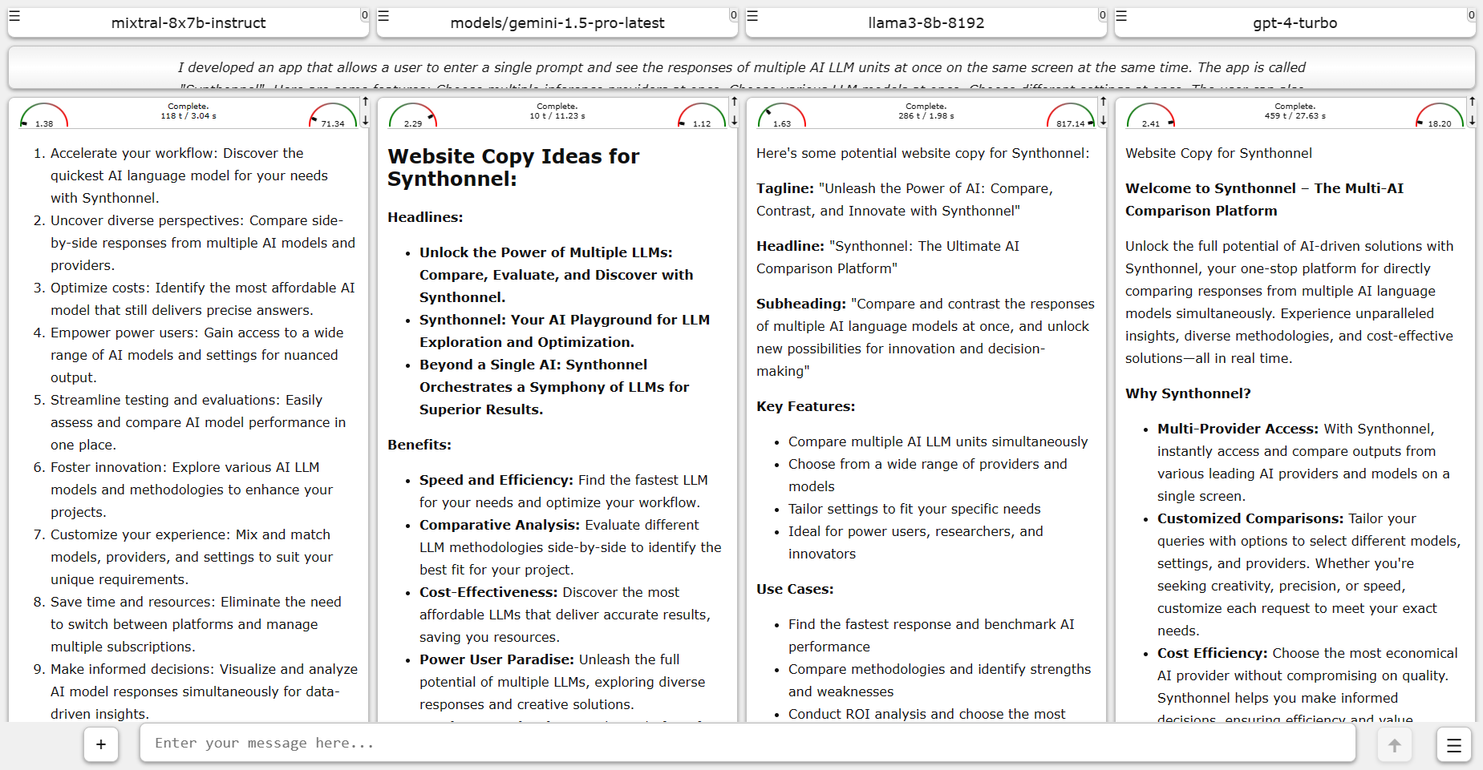Open the gpt-4-turbo panel hamburger menu
Viewport: 1483px width, 770px height.
point(1121,16)
